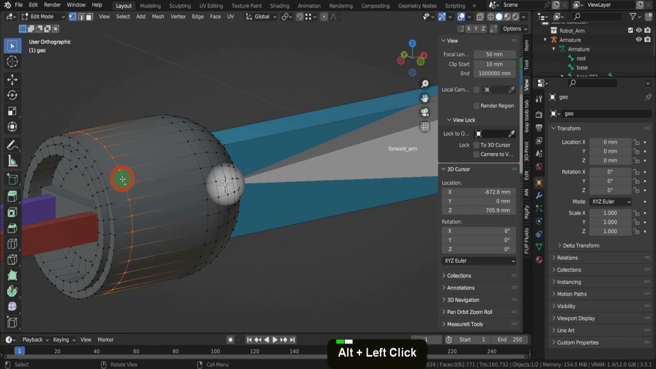Select the Move tool in left toolbar
The image size is (656, 369).
pyautogui.click(x=12, y=79)
